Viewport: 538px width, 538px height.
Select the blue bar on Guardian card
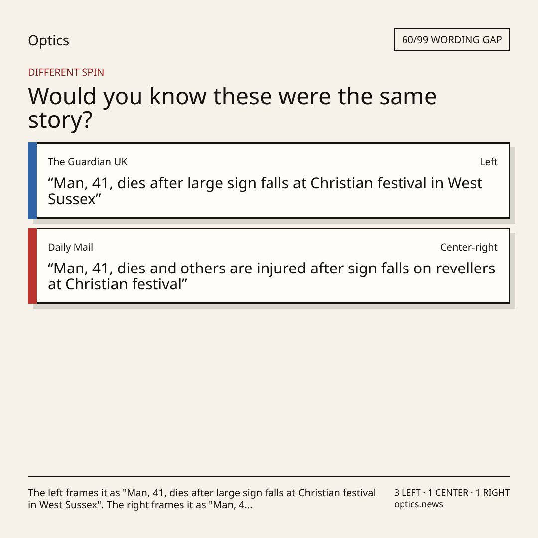pos(32,180)
